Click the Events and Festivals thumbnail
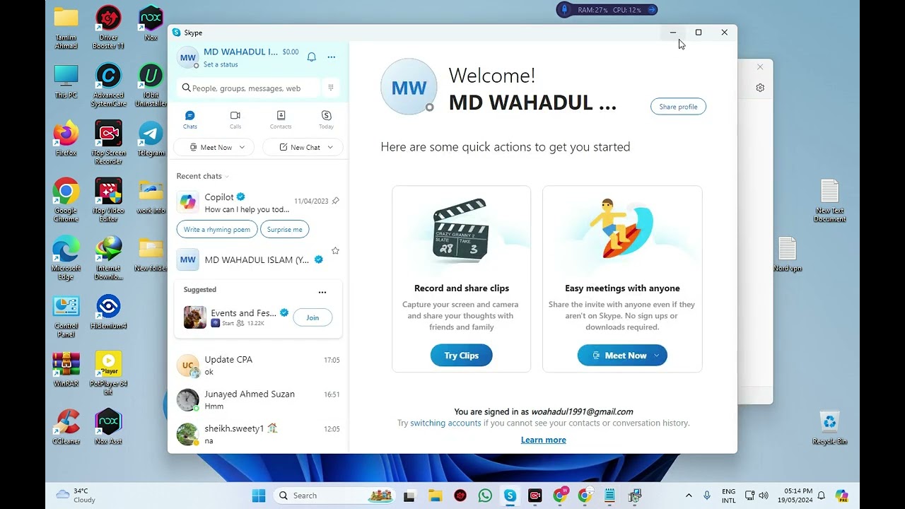The width and height of the screenshot is (905, 509). [x=195, y=317]
